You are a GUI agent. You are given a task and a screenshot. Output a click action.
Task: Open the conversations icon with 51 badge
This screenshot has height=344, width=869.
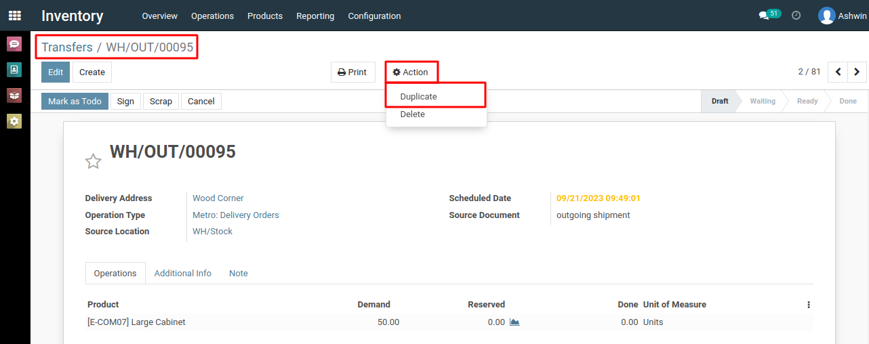click(769, 15)
